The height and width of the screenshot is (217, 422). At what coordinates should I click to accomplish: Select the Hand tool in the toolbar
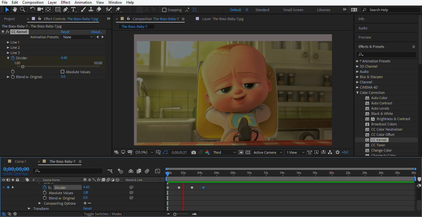tap(14, 9)
